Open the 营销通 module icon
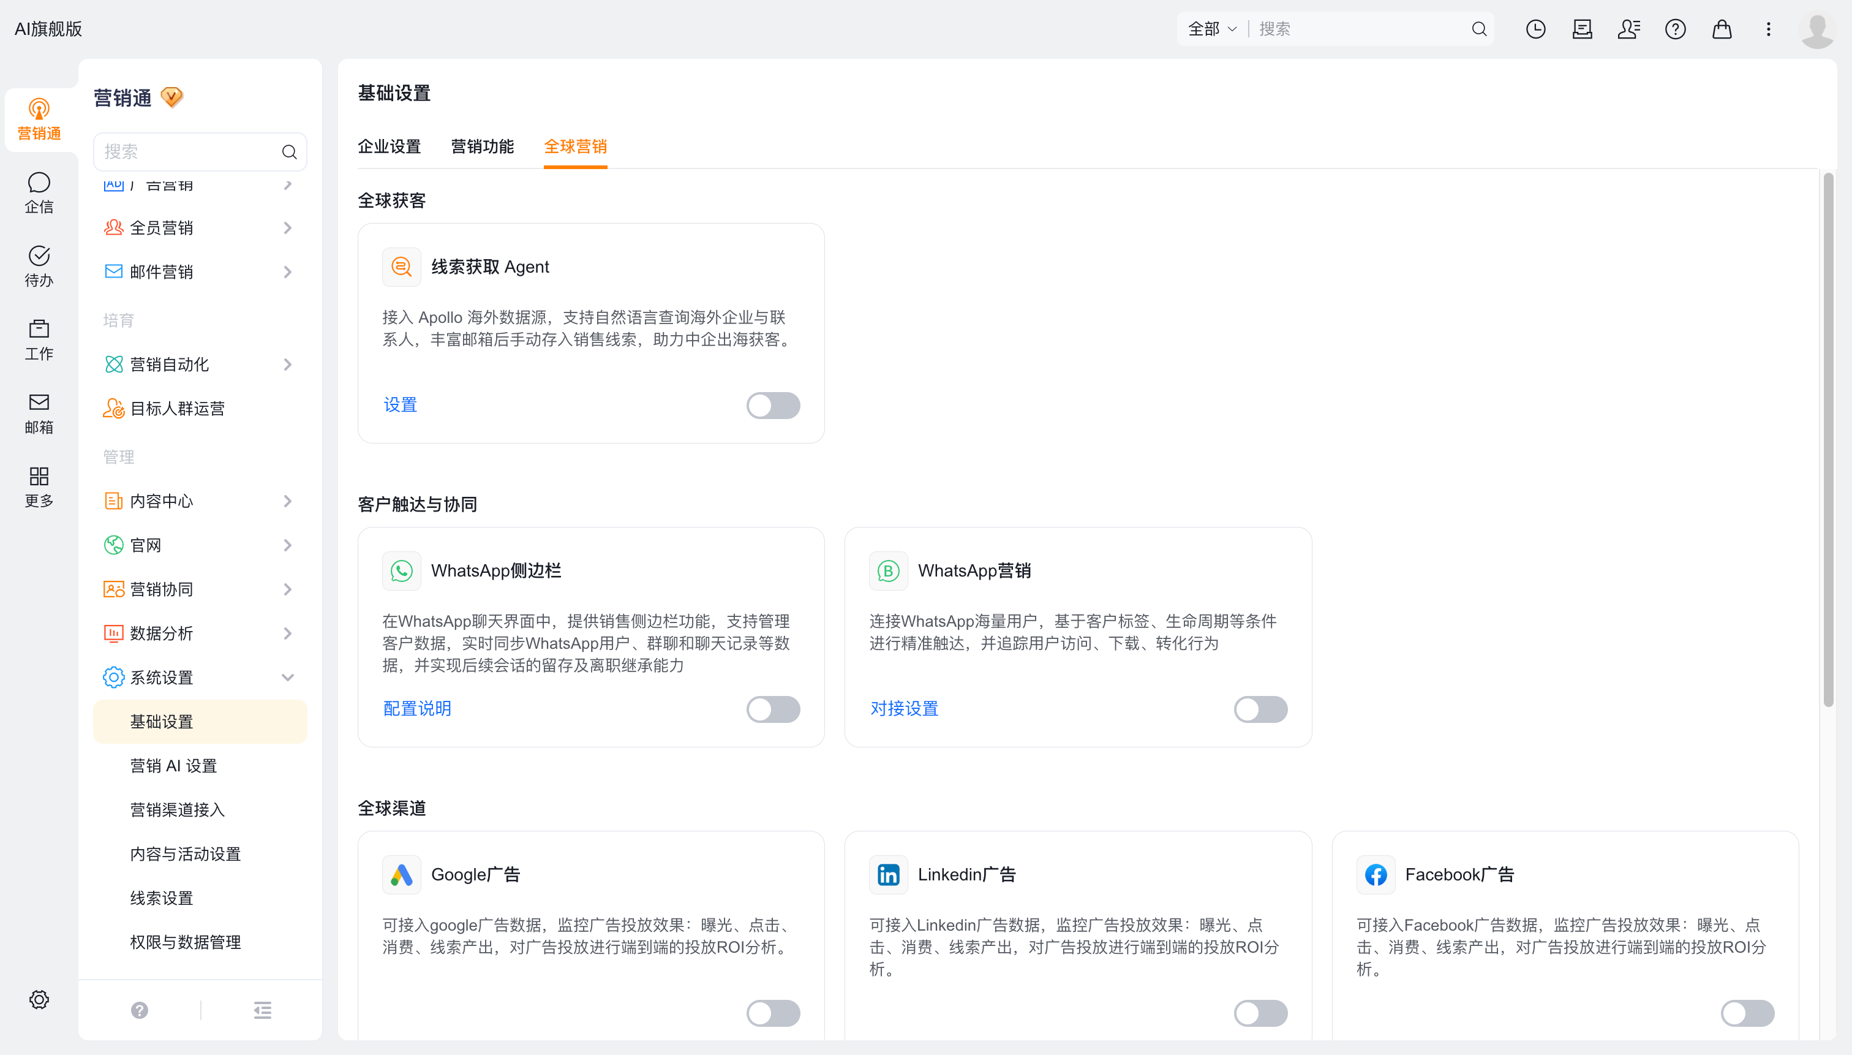1852x1055 pixels. 39,119
